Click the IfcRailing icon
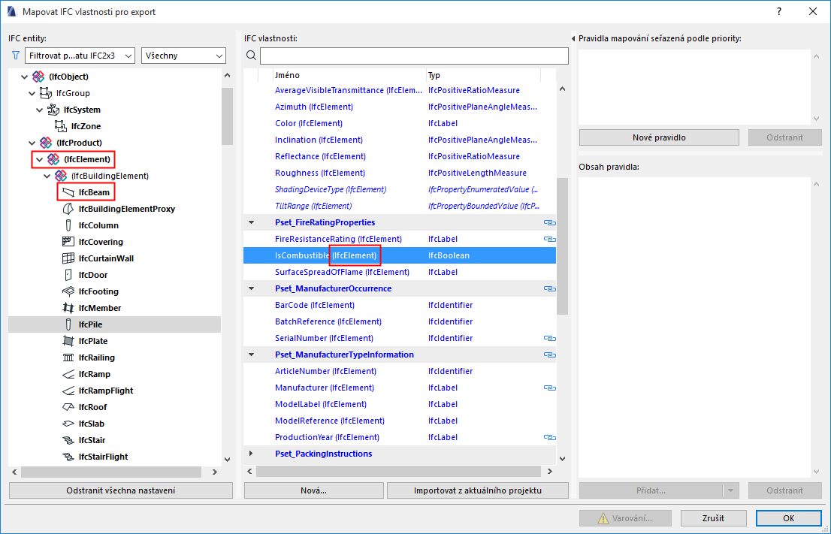 (68, 358)
